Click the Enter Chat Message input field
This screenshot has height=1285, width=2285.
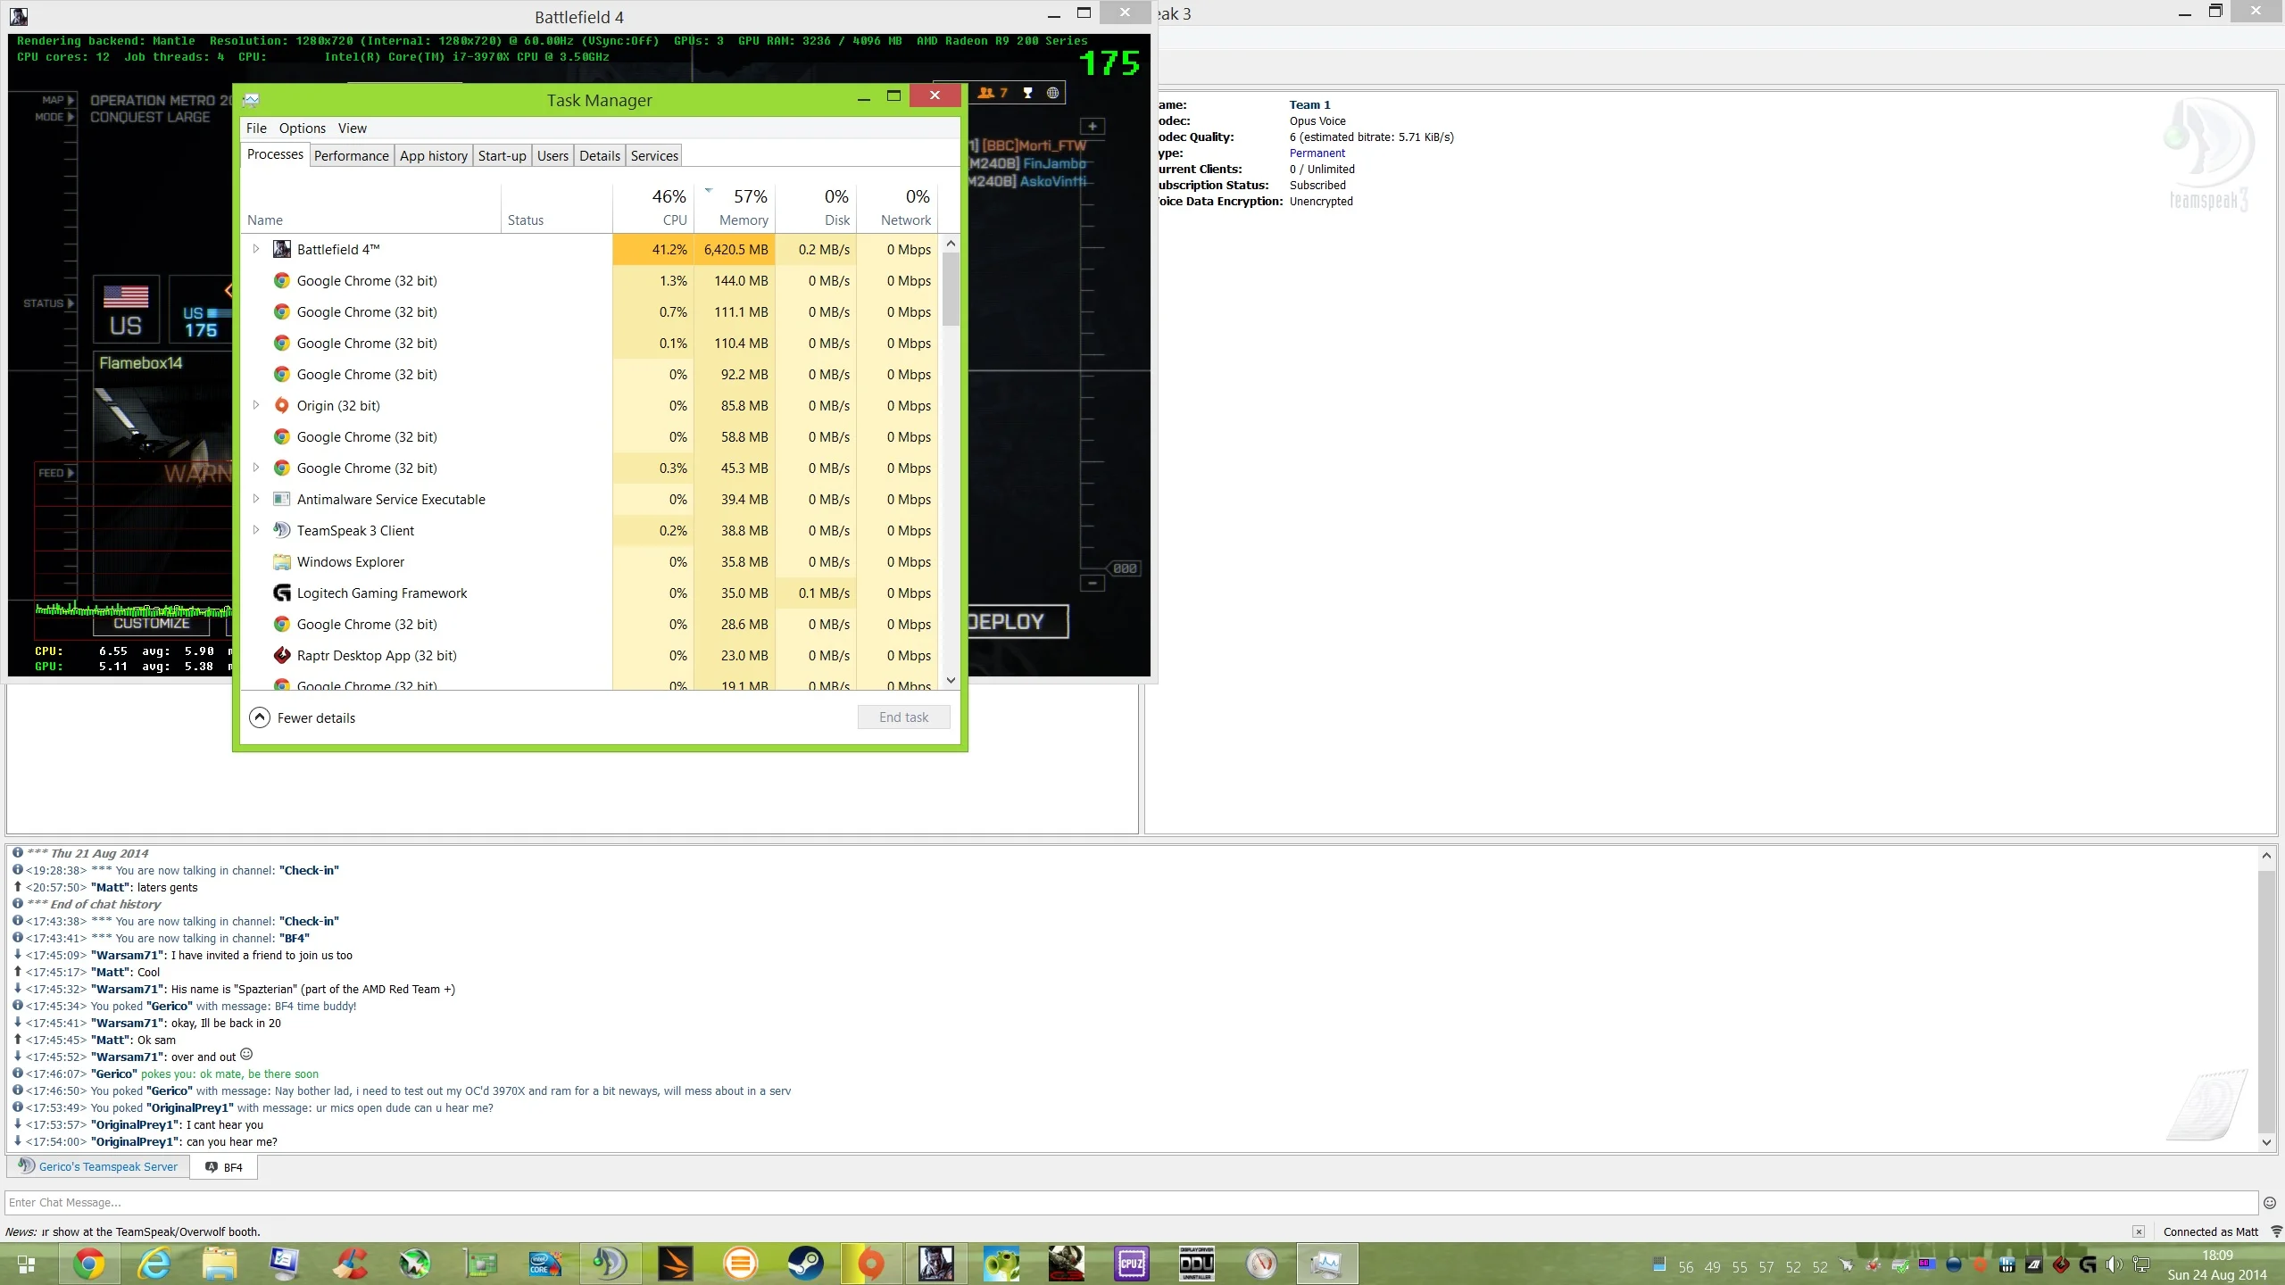[1132, 1202]
